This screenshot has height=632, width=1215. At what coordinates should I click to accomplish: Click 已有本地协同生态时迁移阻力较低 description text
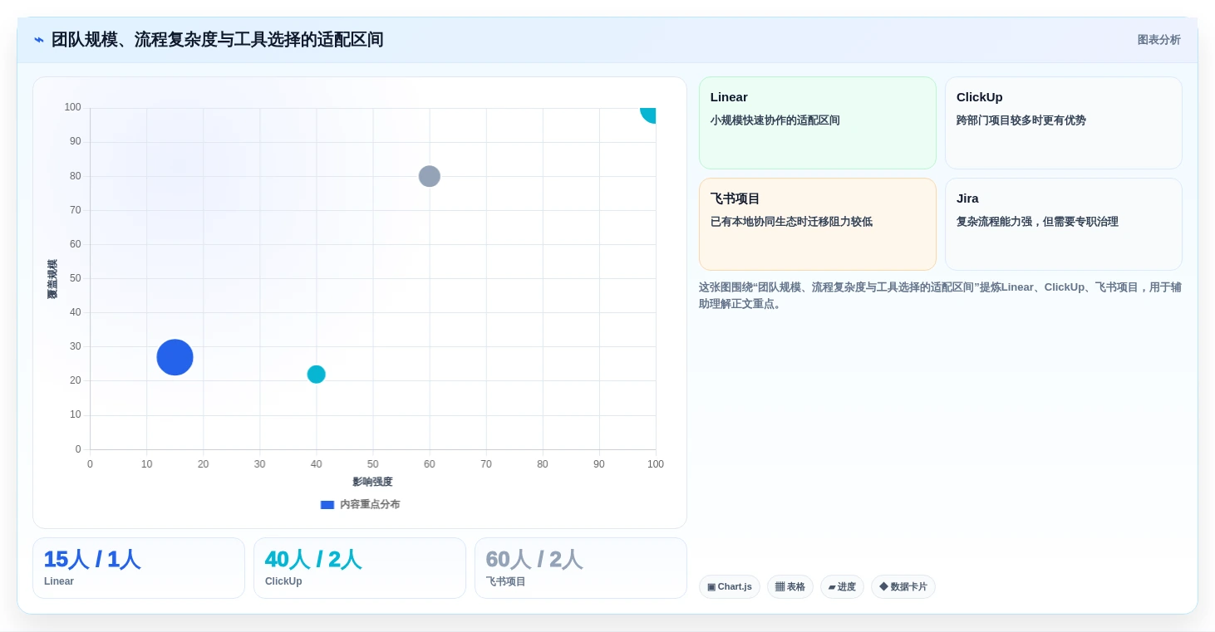click(791, 222)
